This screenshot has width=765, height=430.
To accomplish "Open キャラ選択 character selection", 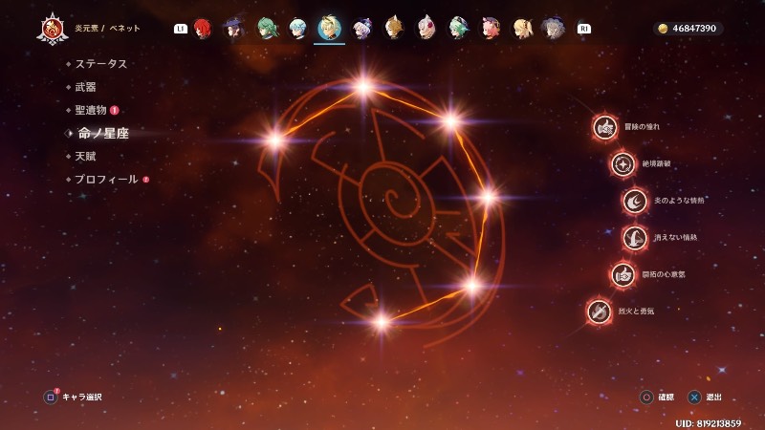I will click(82, 398).
